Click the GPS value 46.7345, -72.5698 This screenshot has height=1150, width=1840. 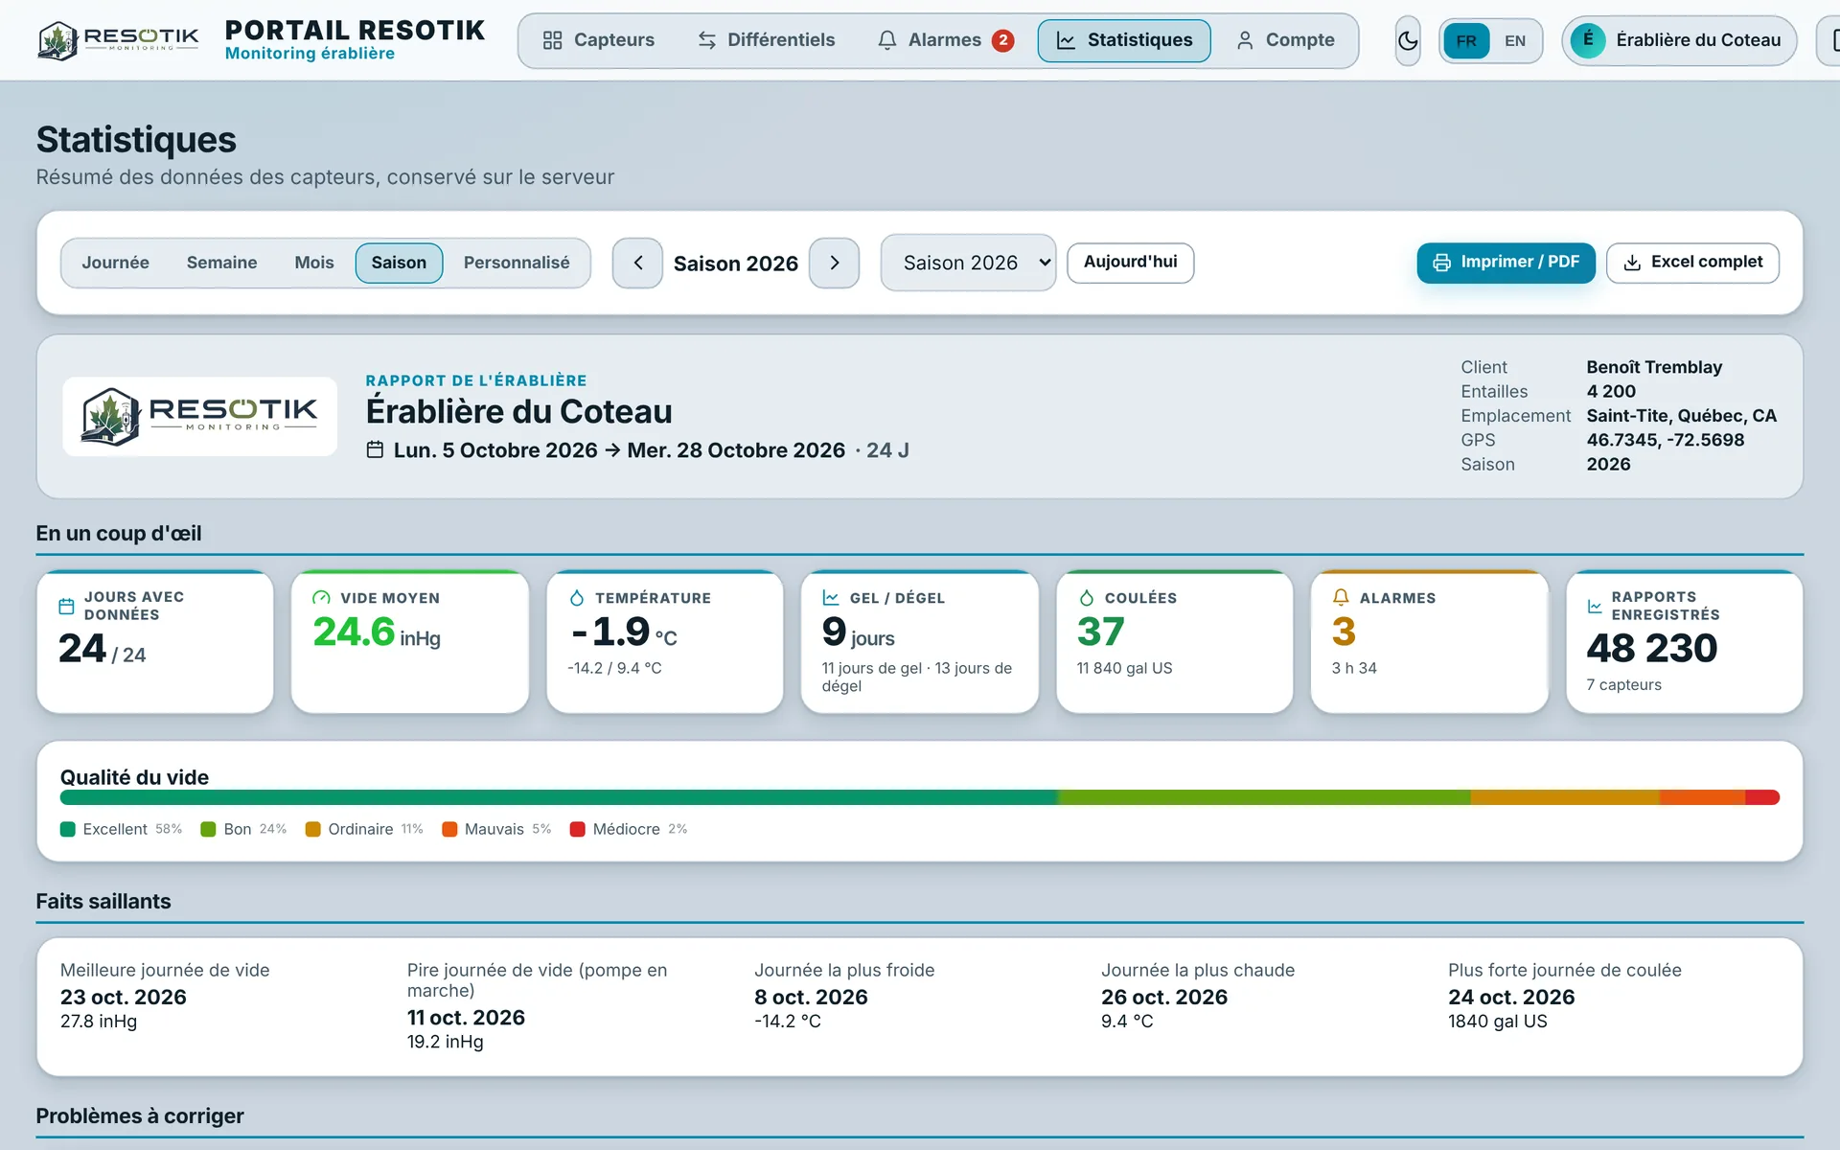(1665, 440)
